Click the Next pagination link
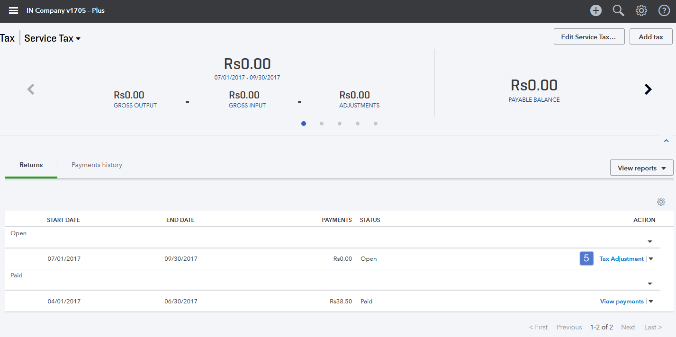This screenshot has height=337, width=676. pos(628,327)
